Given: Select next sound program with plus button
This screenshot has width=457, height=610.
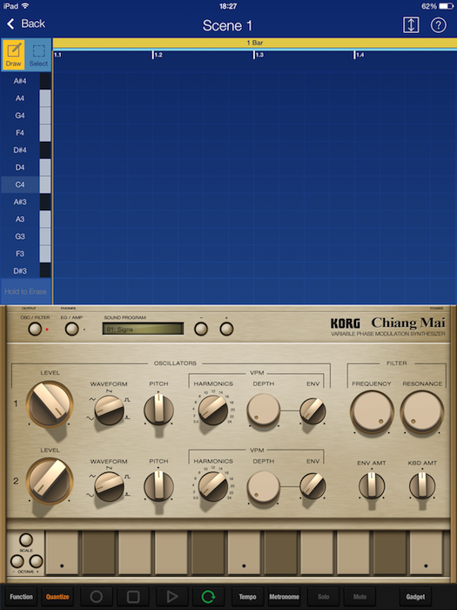Looking at the screenshot, I should click(x=226, y=329).
